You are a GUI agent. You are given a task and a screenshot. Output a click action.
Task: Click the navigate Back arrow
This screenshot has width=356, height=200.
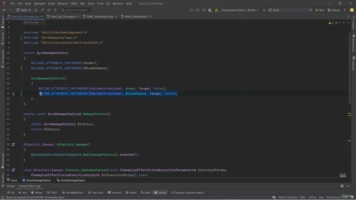4,10
